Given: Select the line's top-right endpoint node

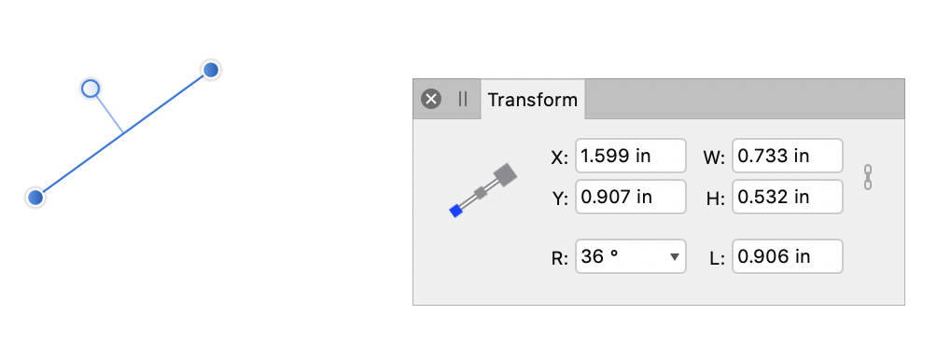Looking at the screenshot, I should click(x=210, y=70).
